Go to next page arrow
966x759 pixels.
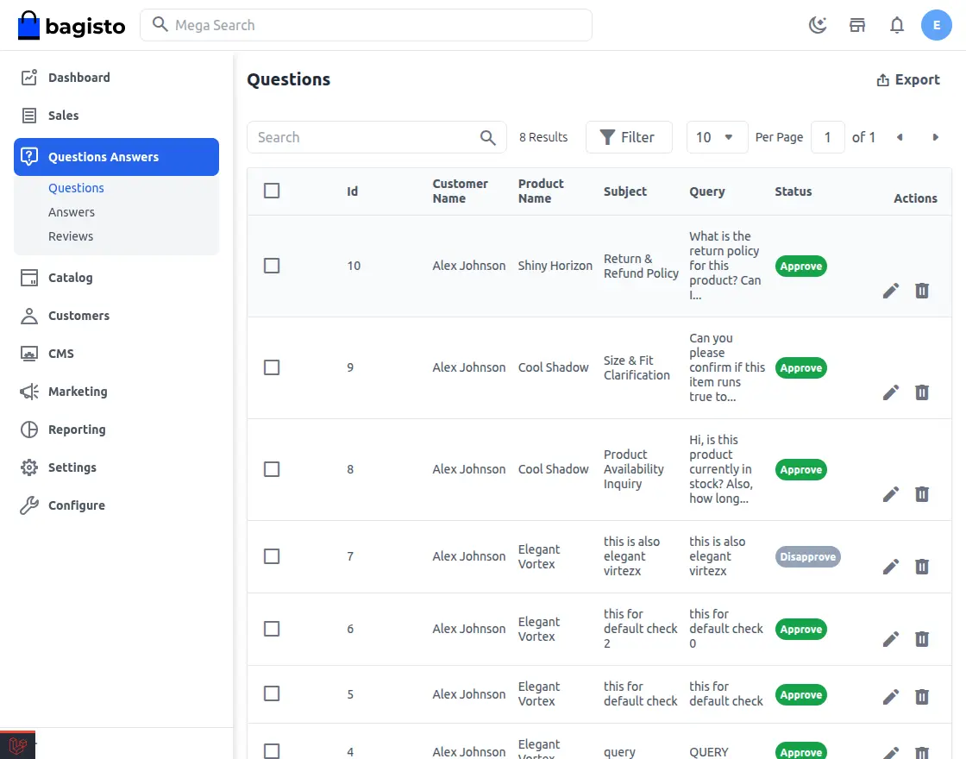[x=936, y=137]
